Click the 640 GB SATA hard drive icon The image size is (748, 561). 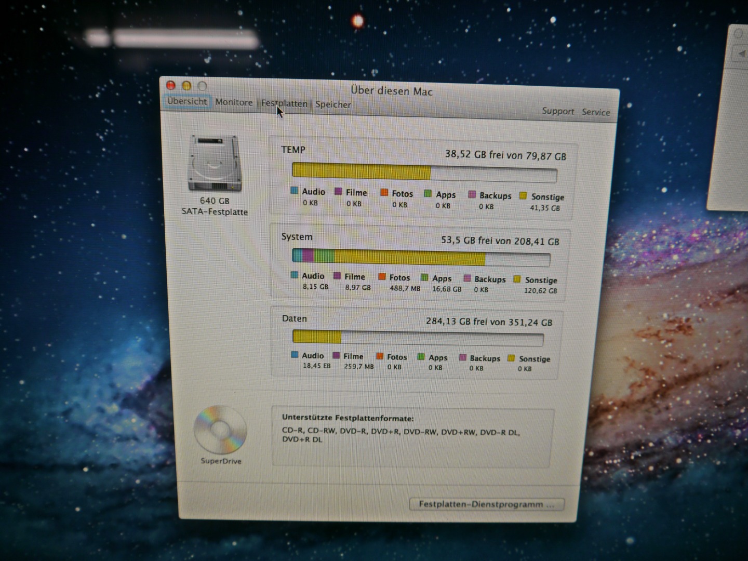tap(214, 164)
